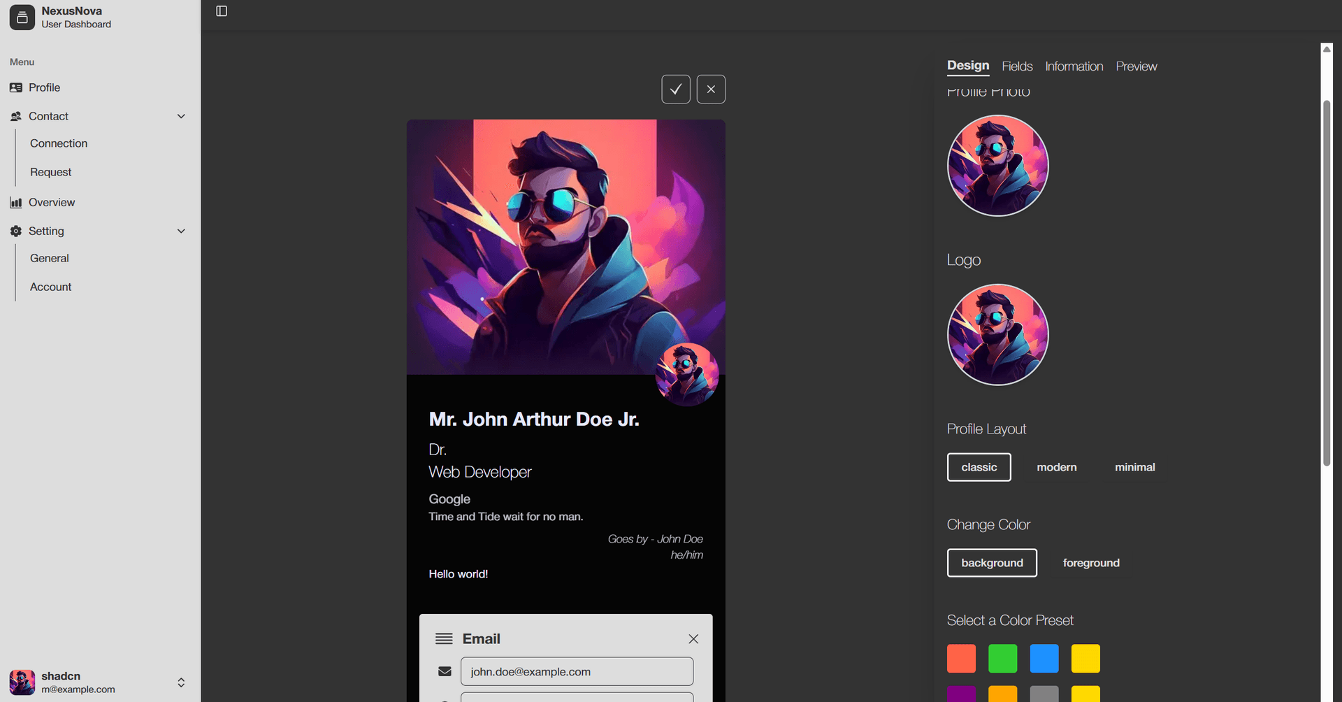Click the email address input field

click(x=577, y=672)
